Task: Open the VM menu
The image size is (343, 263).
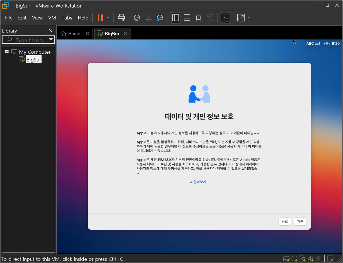Action: (x=52, y=18)
